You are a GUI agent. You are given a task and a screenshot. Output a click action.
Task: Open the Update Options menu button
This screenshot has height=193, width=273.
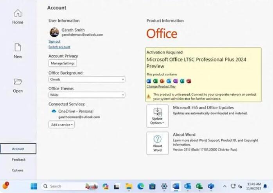(157, 116)
